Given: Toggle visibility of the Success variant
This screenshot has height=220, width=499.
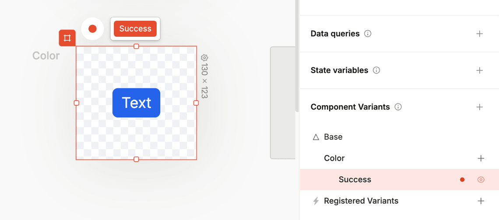Looking at the screenshot, I should coord(481,179).
